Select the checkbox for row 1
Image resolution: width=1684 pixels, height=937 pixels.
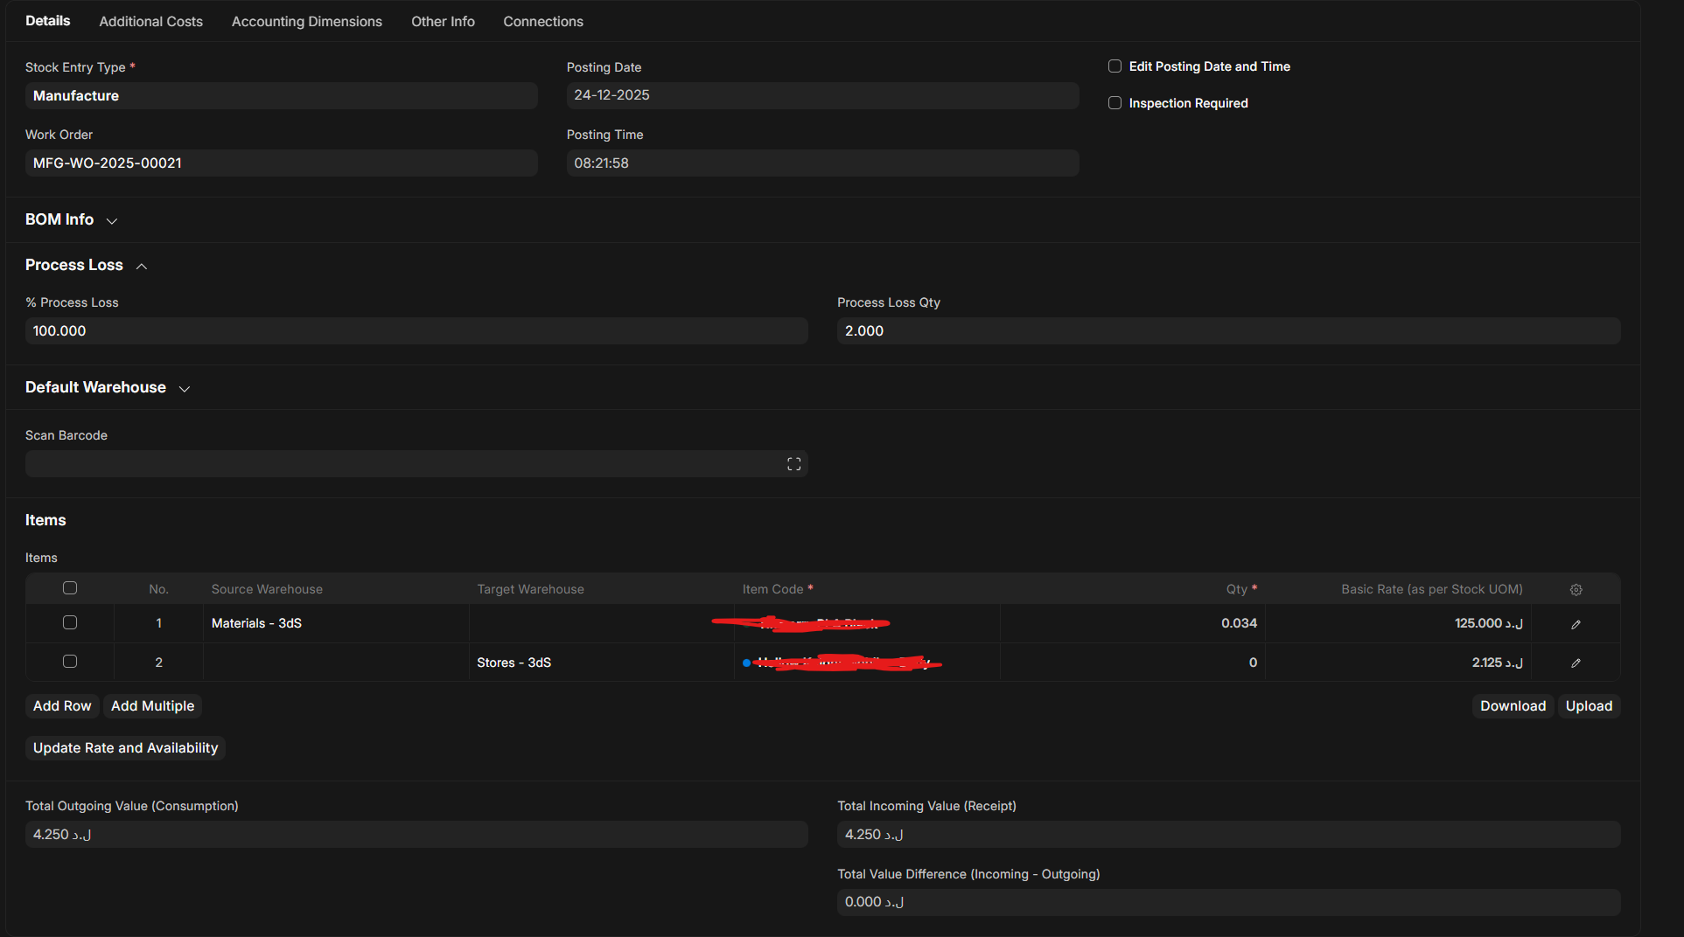click(70, 622)
